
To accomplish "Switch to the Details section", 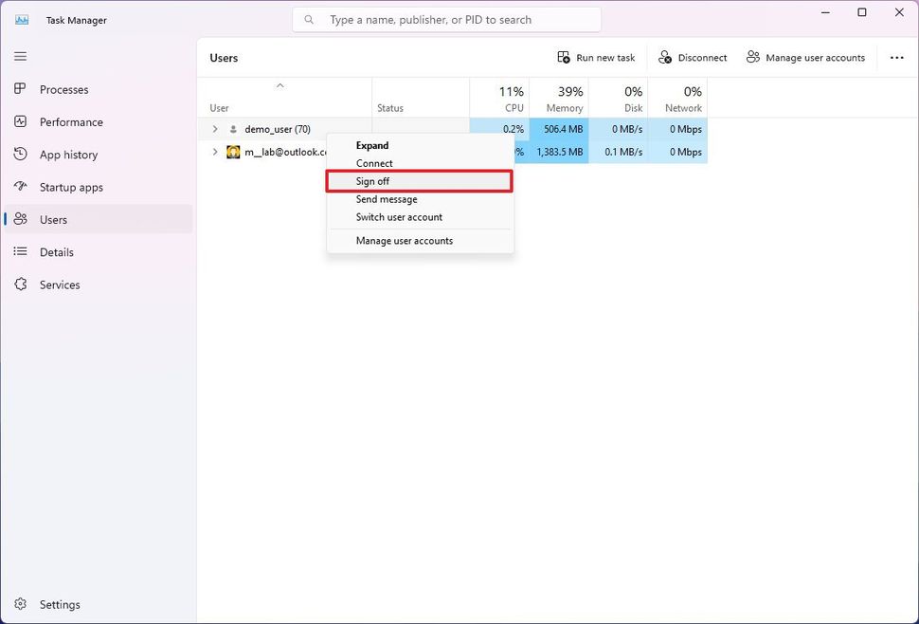I will [59, 251].
